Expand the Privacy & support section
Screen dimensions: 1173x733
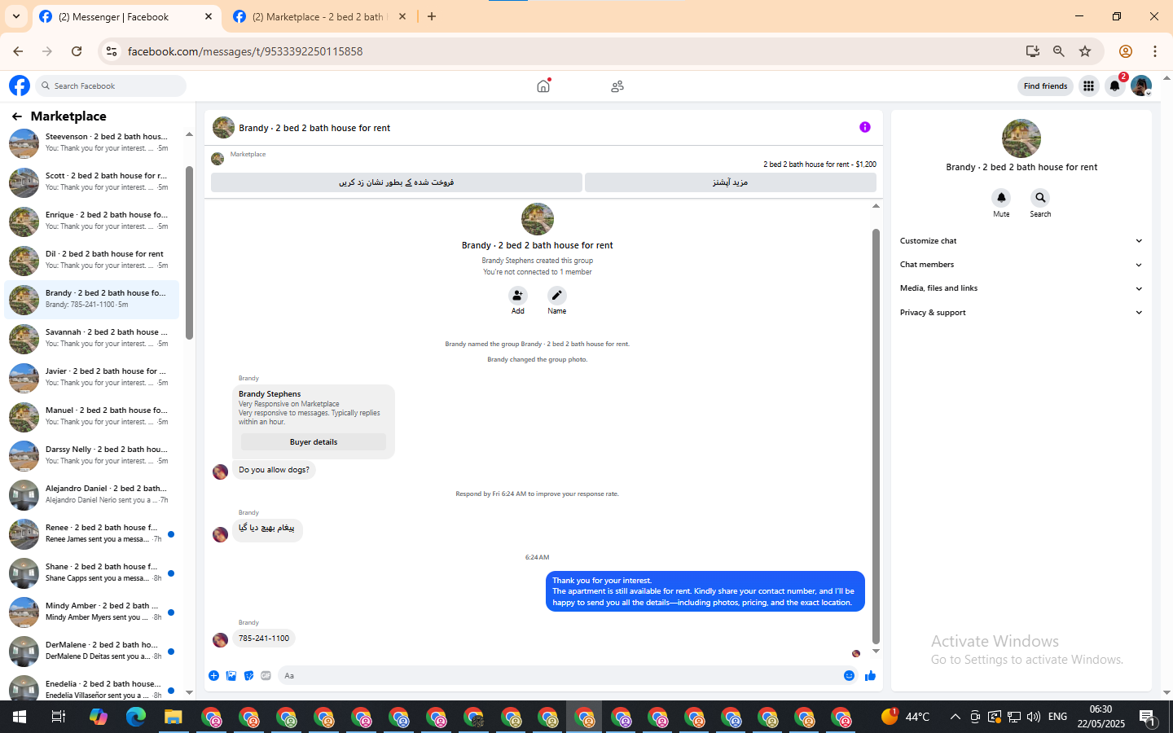coord(1021,313)
